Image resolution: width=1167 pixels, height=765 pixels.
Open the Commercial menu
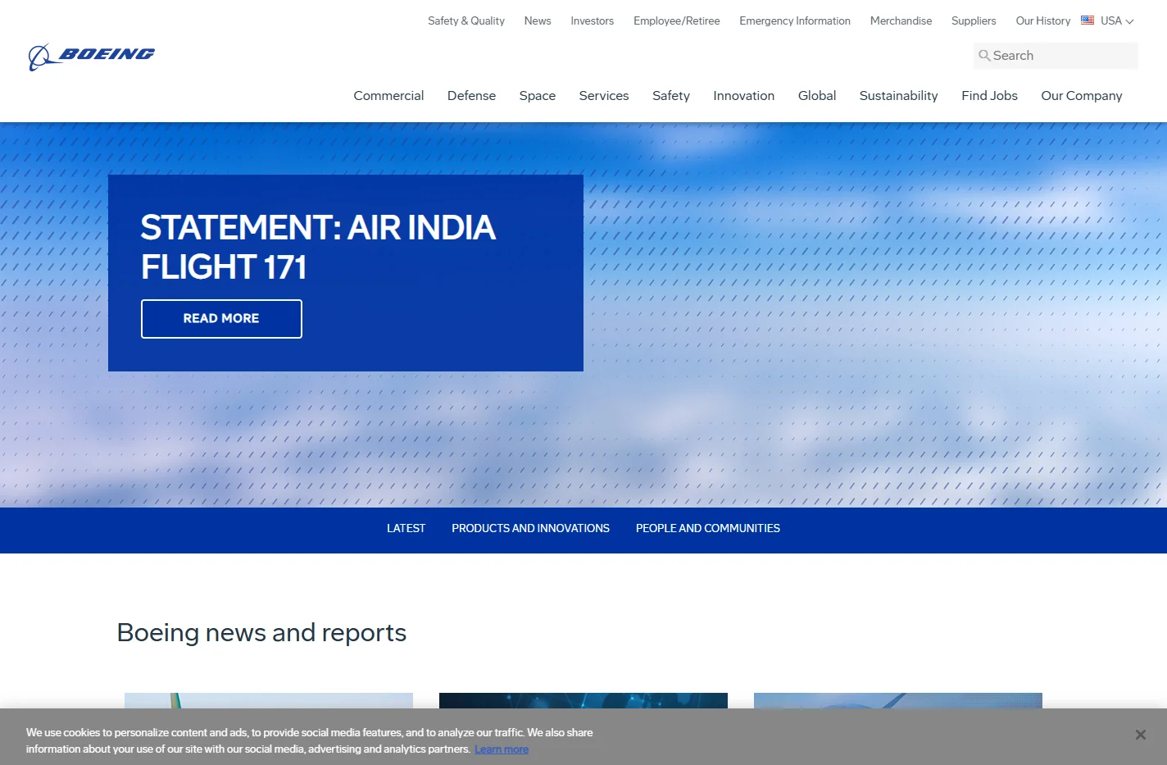tap(388, 96)
